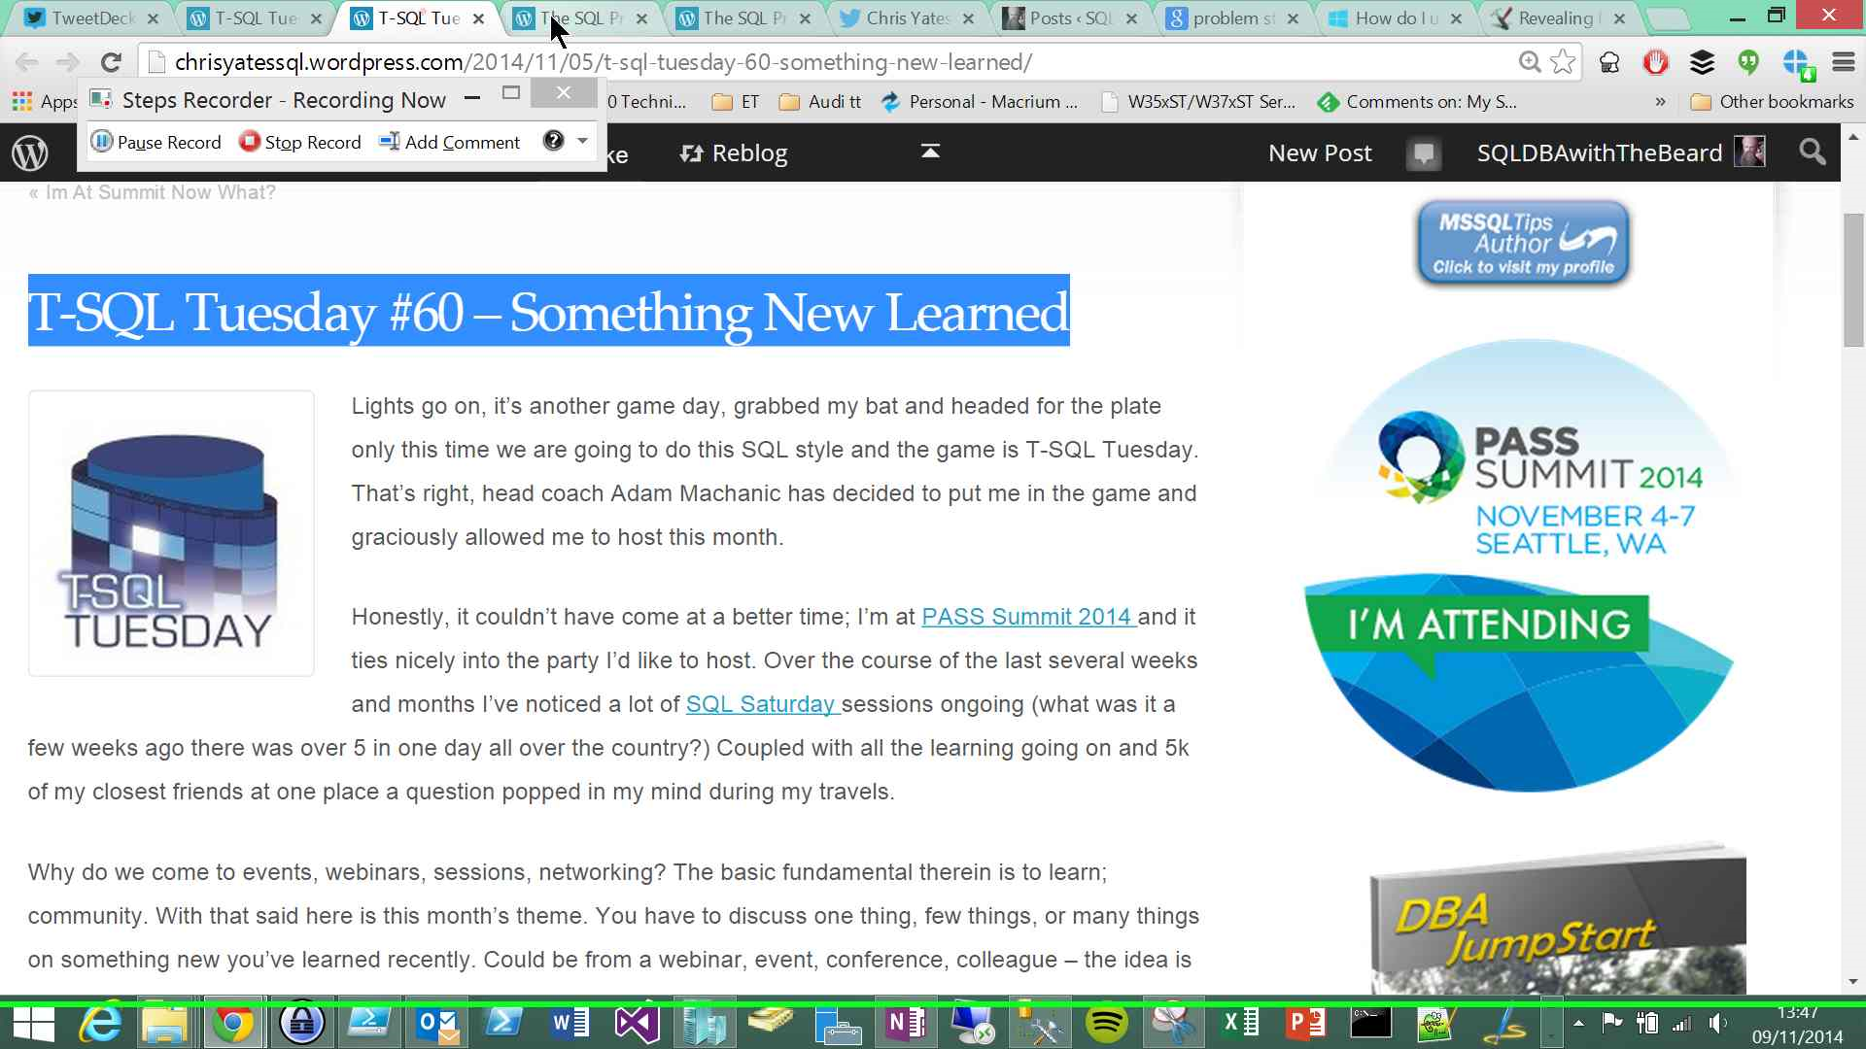Open Internet Explorer from the taskbar
1866x1049 pixels.
coord(100,1023)
